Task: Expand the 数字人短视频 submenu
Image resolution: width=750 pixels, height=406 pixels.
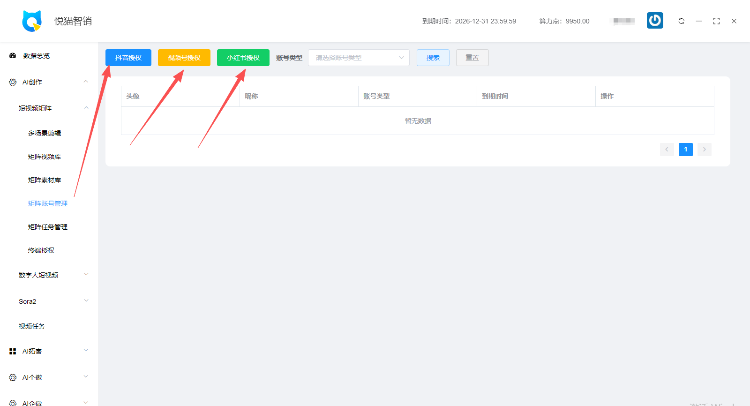Action: 86,275
